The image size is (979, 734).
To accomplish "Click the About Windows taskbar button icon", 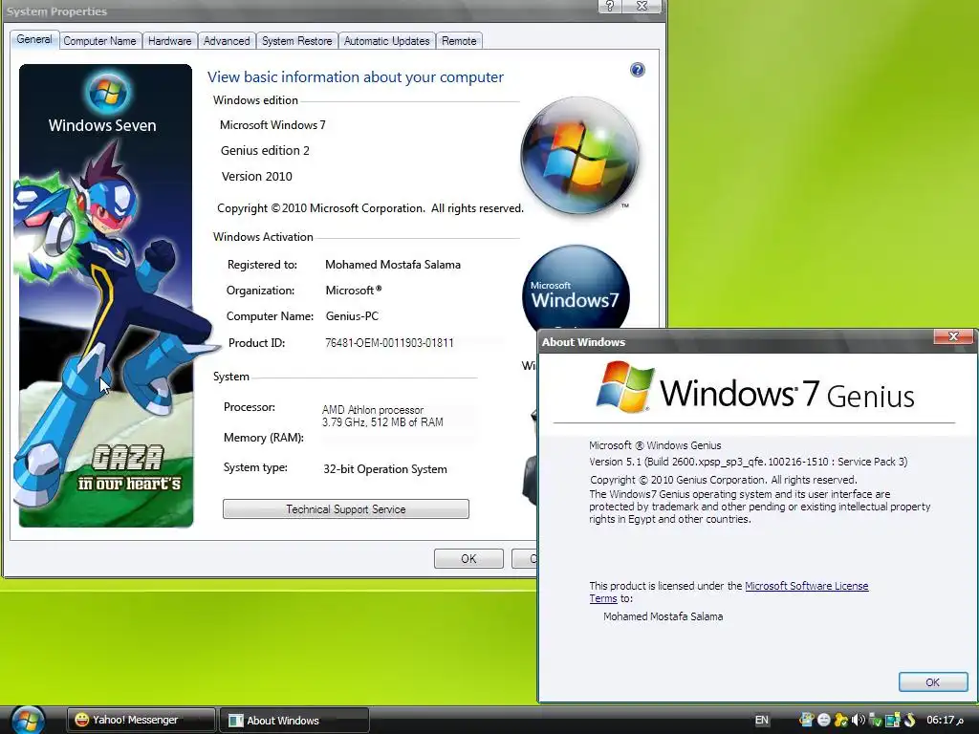I will pyautogui.click(x=235, y=721).
